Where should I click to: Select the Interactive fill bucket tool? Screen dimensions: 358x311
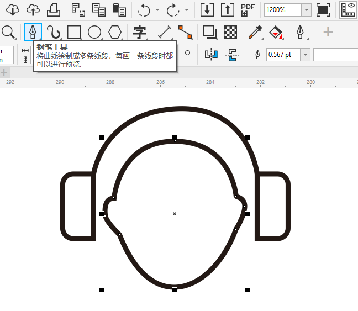pyautogui.click(x=276, y=32)
